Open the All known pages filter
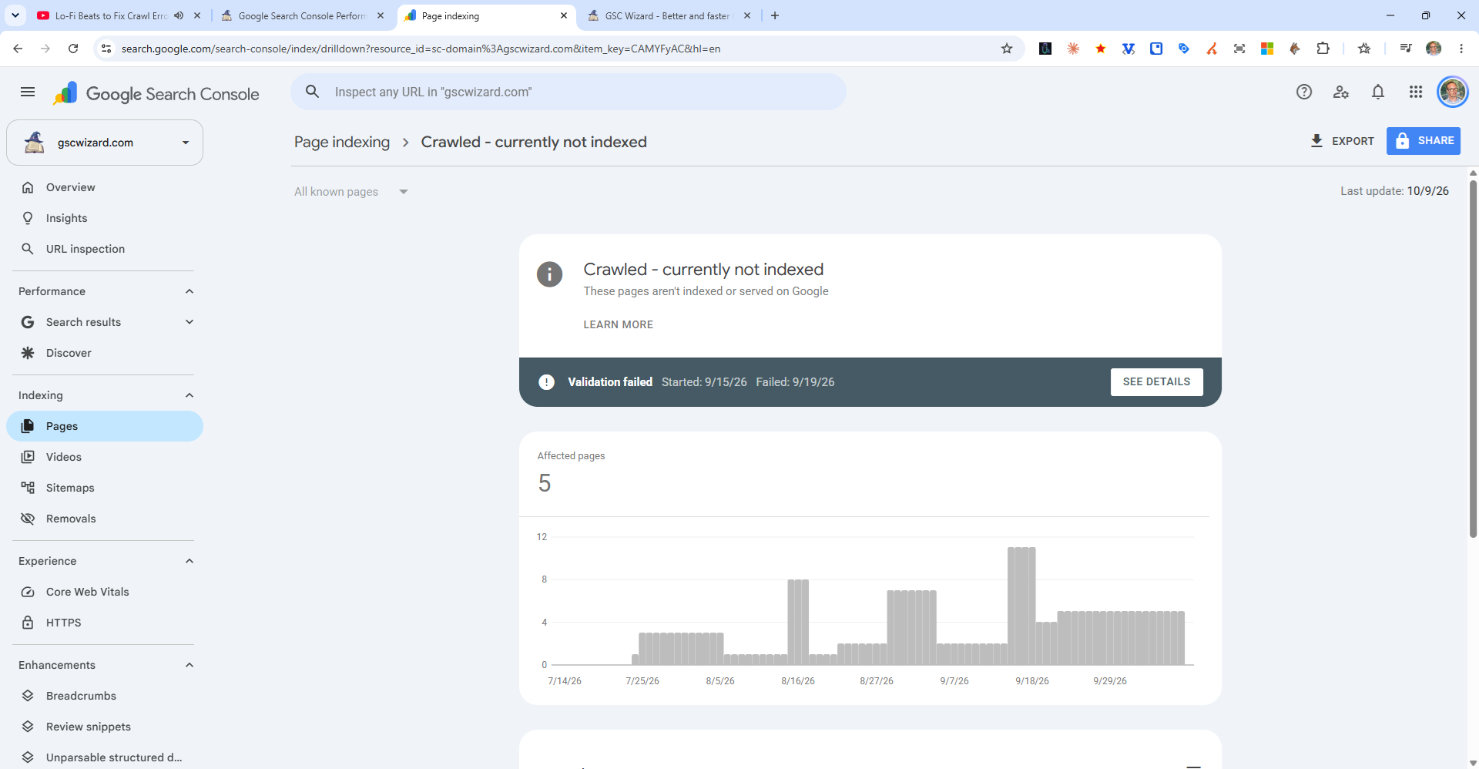This screenshot has height=769, width=1479. (x=351, y=192)
